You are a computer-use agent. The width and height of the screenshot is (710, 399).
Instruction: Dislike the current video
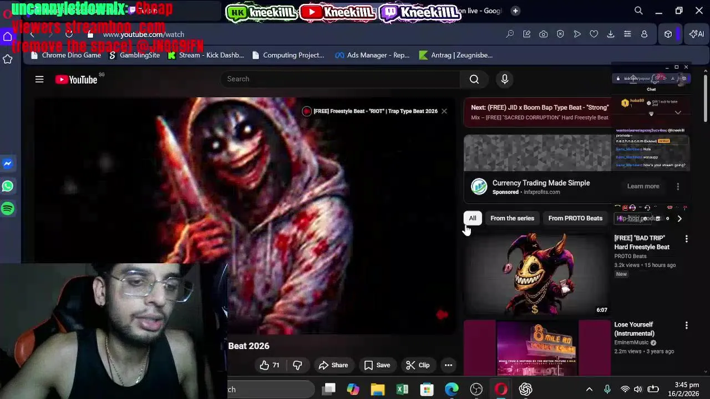(297, 365)
